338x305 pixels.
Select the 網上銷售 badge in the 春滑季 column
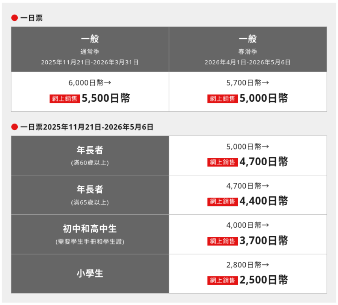tap(222, 99)
